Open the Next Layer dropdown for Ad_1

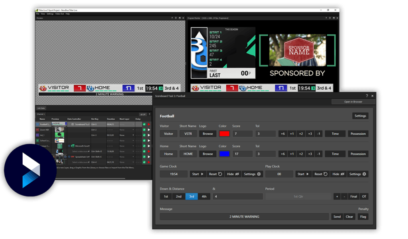coord(133,135)
